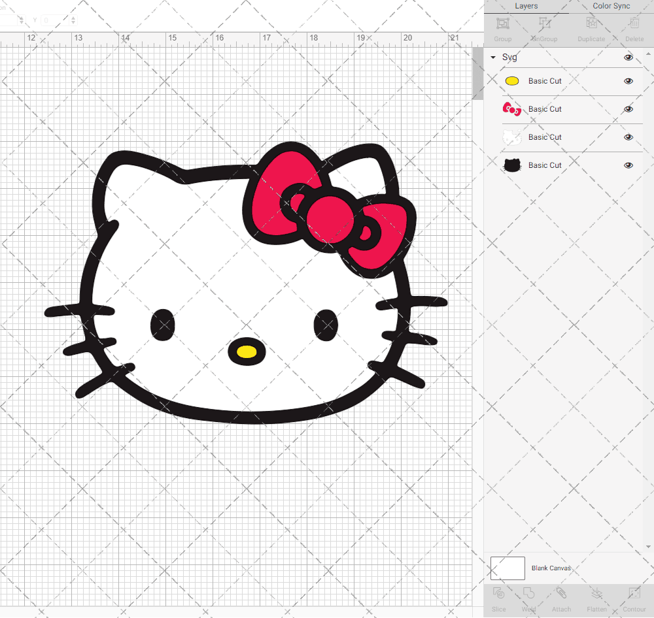Viewport: 654px width, 618px height.
Task: Hide the white face Basic Cut layer
Action: [628, 137]
